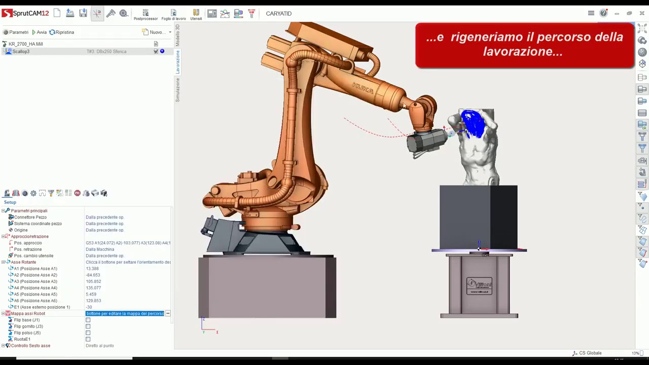The width and height of the screenshot is (649, 365).
Task: Open project with the folder icon
Action: point(70,13)
